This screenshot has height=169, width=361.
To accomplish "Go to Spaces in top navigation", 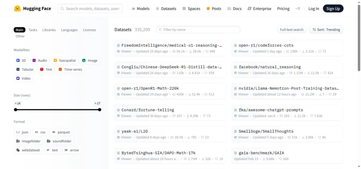I will 191,9.
